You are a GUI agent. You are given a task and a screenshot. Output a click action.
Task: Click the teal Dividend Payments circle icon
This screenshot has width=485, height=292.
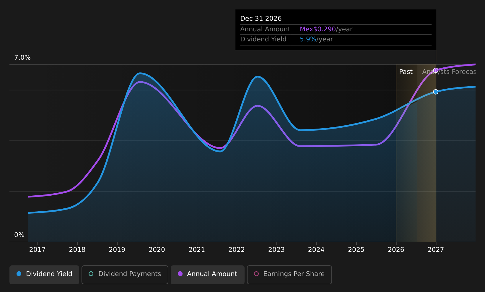tap(91, 274)
